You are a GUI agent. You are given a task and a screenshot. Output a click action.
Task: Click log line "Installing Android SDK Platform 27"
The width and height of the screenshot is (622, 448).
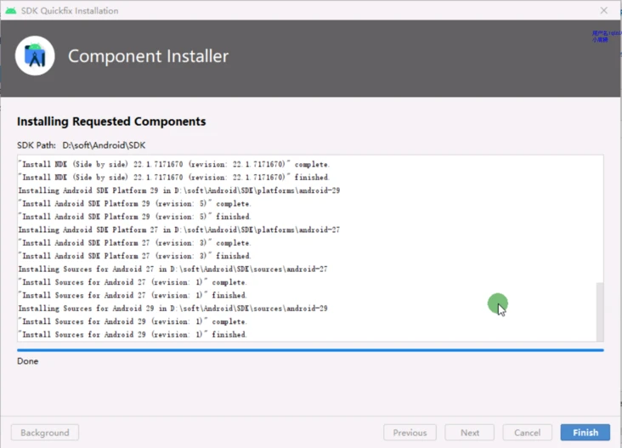click(x=179, y=230)
